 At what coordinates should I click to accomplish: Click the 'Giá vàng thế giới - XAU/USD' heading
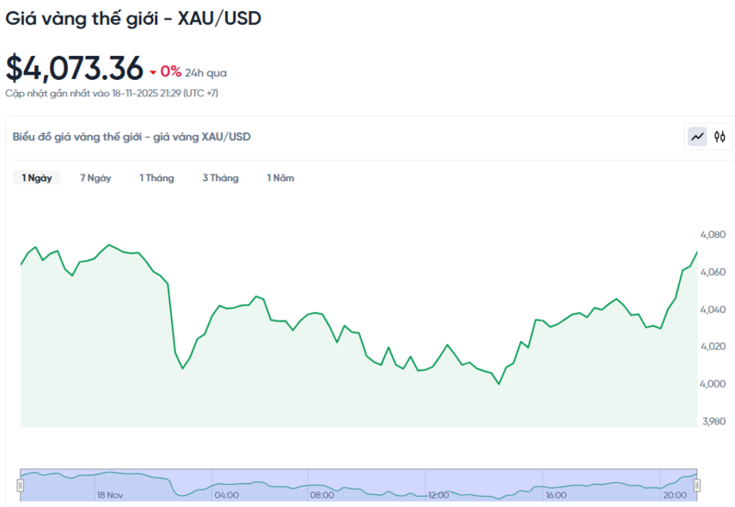click(x=133, y=18)
